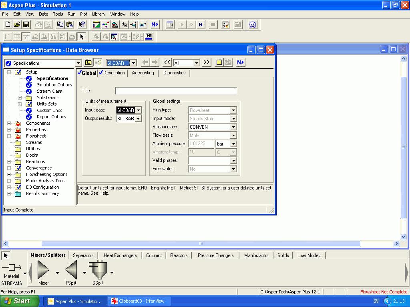Select Report Options in tree
Image resolution: width=410 pixels, height=307 pixels.
click(x=52, y=117)
